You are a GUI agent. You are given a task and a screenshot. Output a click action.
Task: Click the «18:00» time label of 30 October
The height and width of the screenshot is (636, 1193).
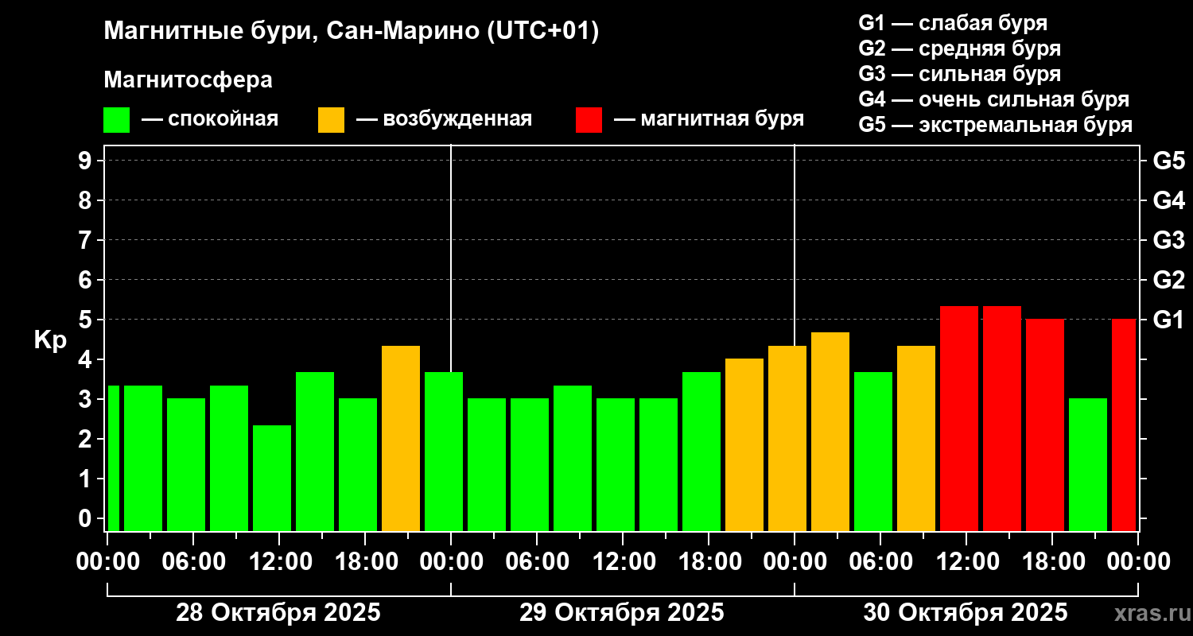coord(1052,561)
